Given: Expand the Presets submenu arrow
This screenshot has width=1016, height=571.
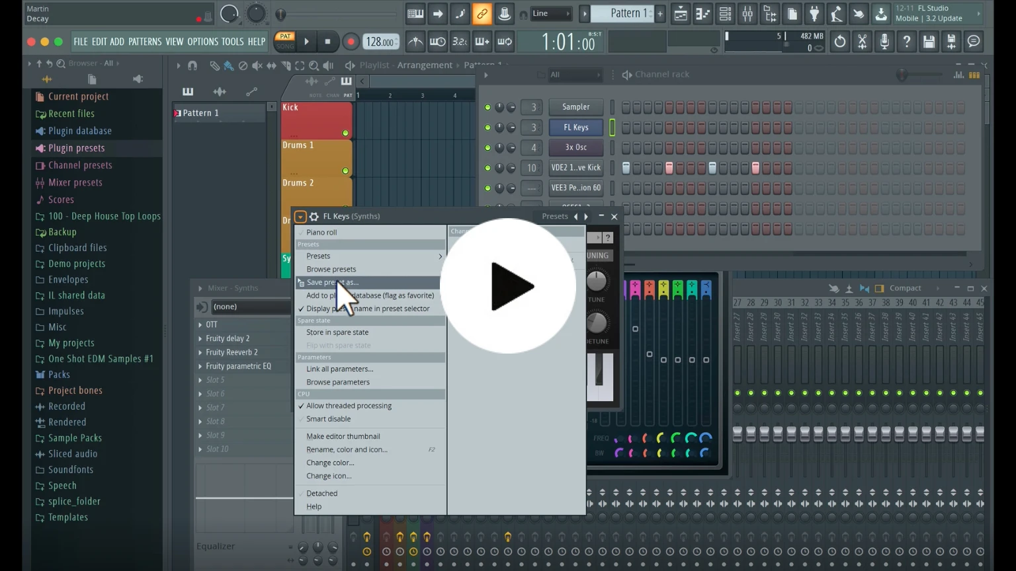Looking at the screenshot, I should [441, 256].
